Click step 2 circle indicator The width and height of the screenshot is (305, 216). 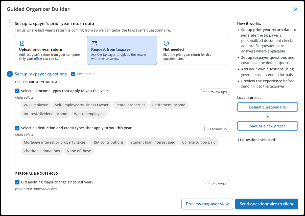10,74
